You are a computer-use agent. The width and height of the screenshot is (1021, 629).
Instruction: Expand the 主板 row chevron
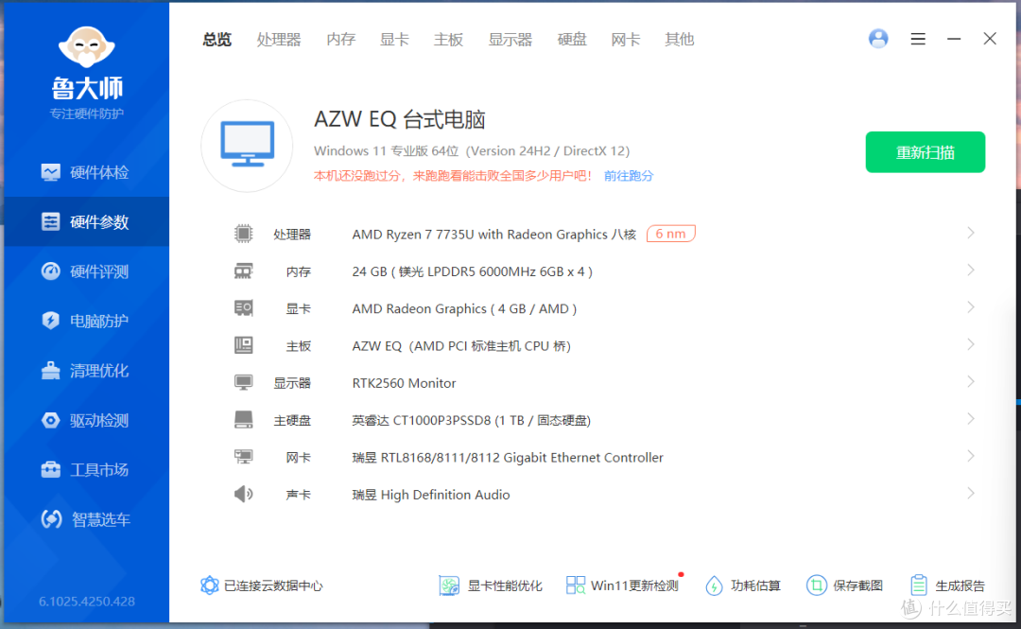coord(971,345)
